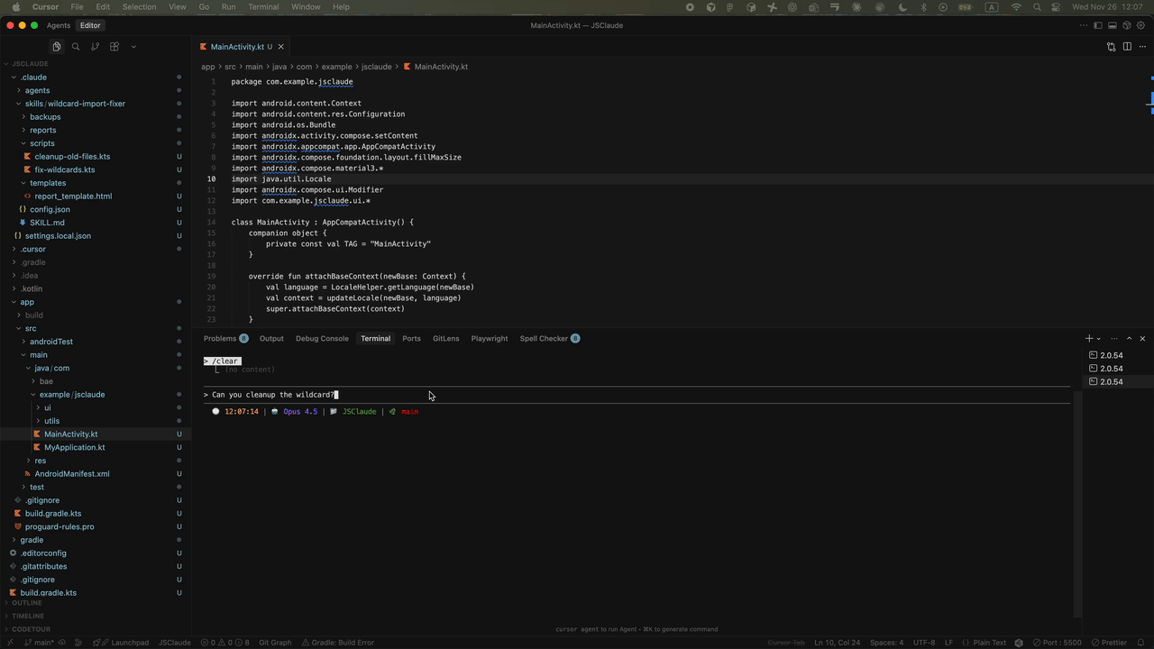Toggle the bottom panel layout button
Viewport: 1154px width, 649px height.
pyautogui.click(x=1112, y=25)
